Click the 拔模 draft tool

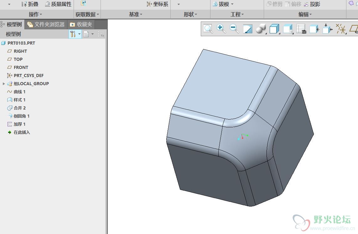pos(221,4)
